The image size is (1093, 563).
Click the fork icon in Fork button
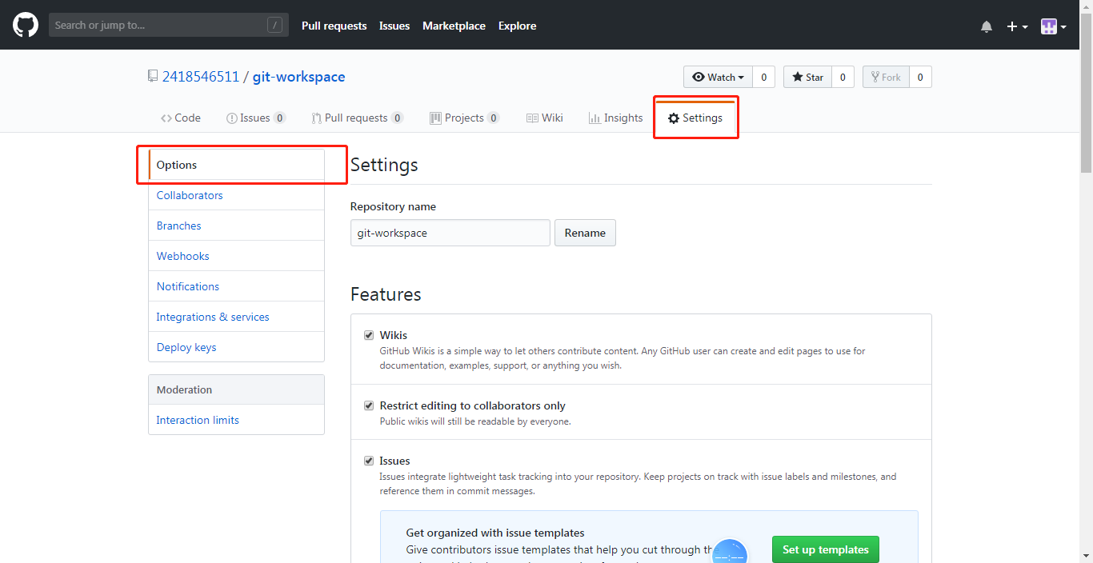[875, 77]
